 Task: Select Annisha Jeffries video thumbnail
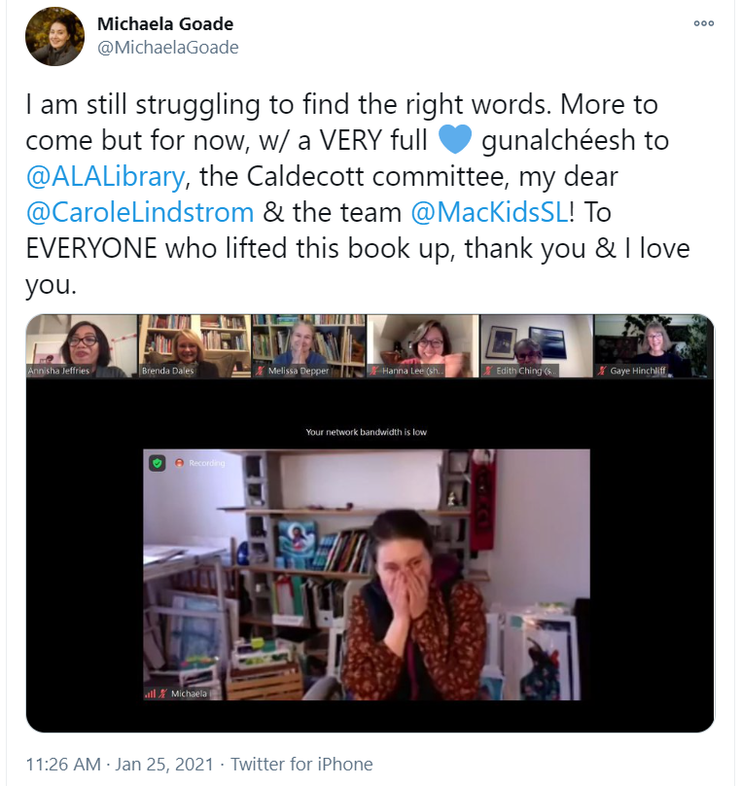(81, 346)
